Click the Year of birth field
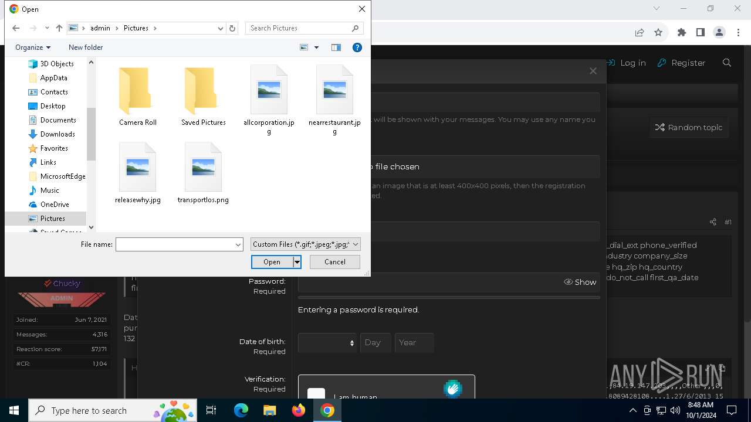 pos(414,343)
